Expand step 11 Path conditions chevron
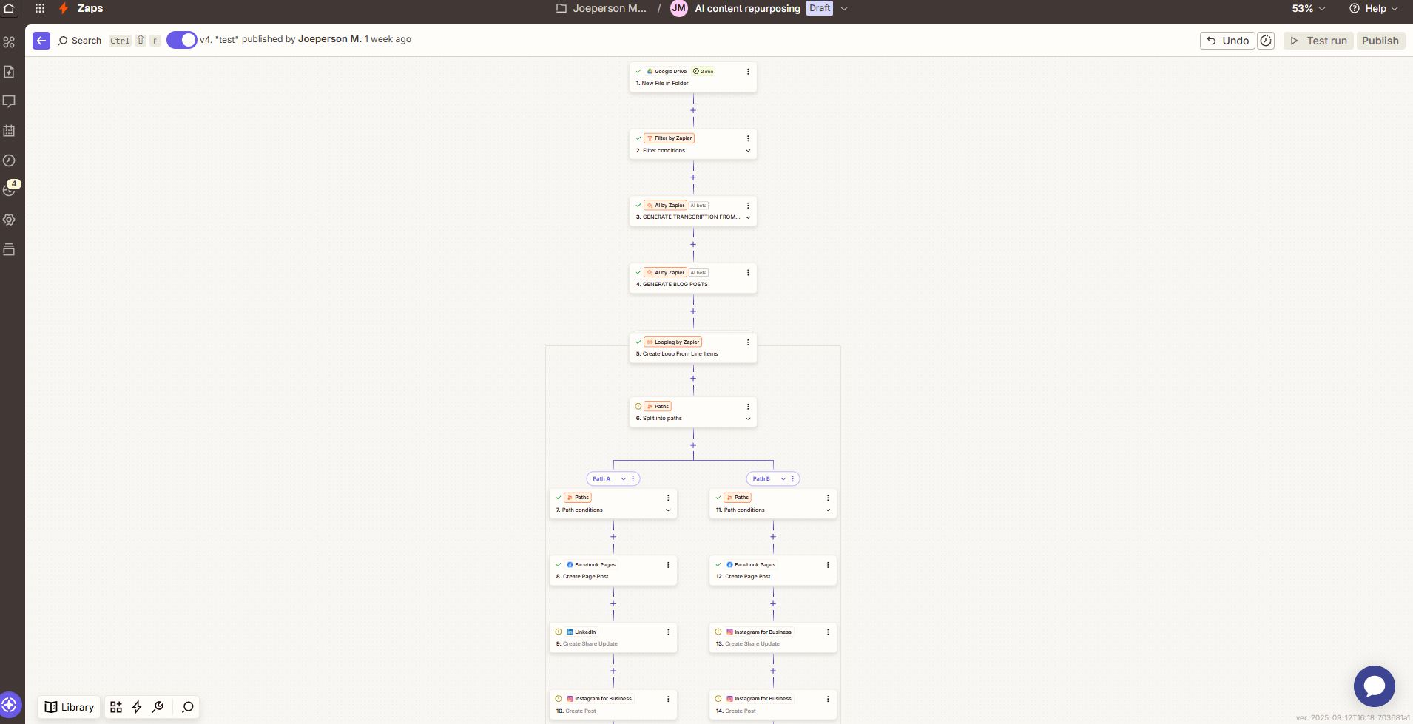The image size is (1413, 724). (x=828, y=510)
